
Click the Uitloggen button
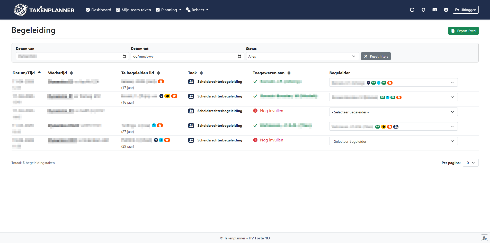465,10
